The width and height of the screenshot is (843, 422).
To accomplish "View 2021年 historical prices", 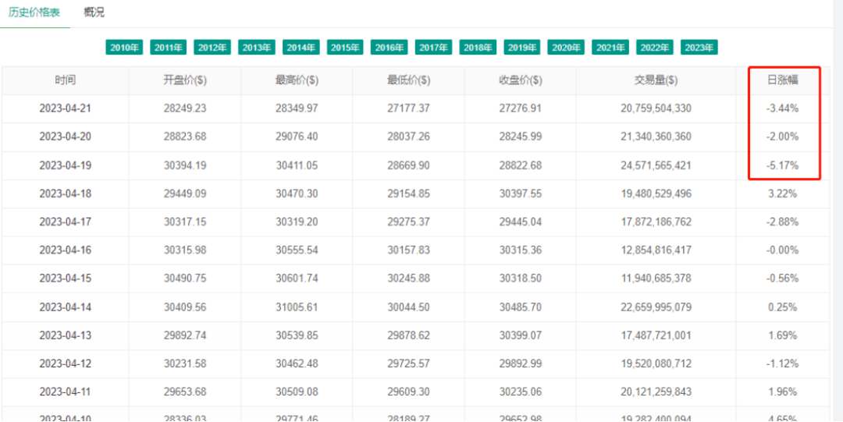I will (610, 48).
